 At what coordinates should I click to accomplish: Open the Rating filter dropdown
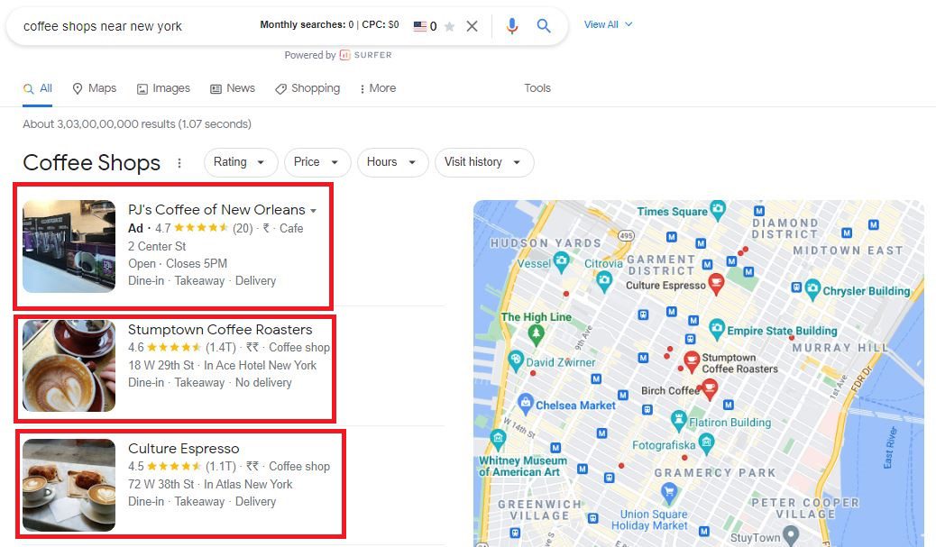click(x=241, y=162)
